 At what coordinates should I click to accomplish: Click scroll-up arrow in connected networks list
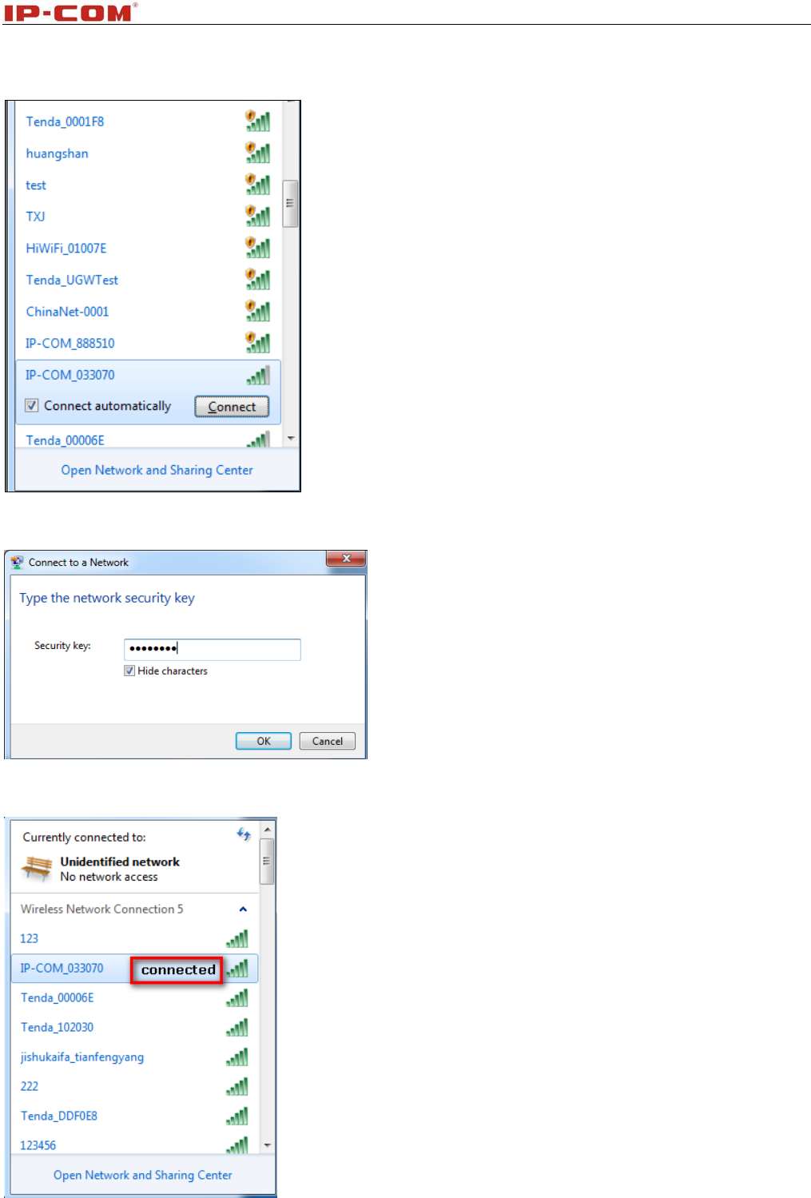click(268, 830)
